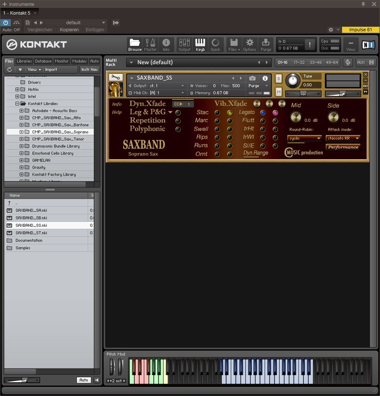380x396 pixels.
Task: Toggle the Auto preview button
Action: tap(84, 380)
